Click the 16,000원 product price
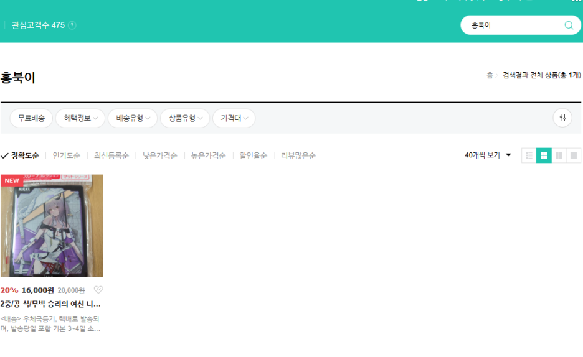Image resolution: width=583 pixels, height=357 pixels. point(37,290)
